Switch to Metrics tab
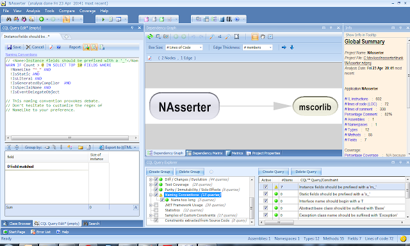This screenshot has height=246, width=410. point(235,153)
